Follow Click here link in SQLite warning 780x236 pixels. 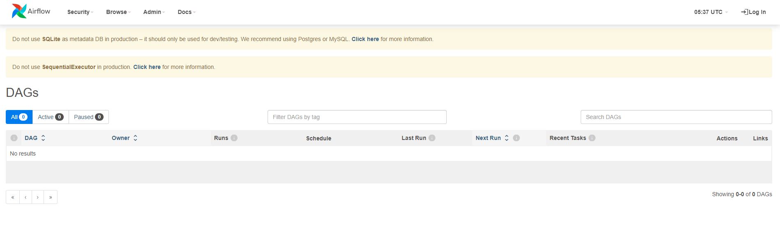(x=365, y=39)
